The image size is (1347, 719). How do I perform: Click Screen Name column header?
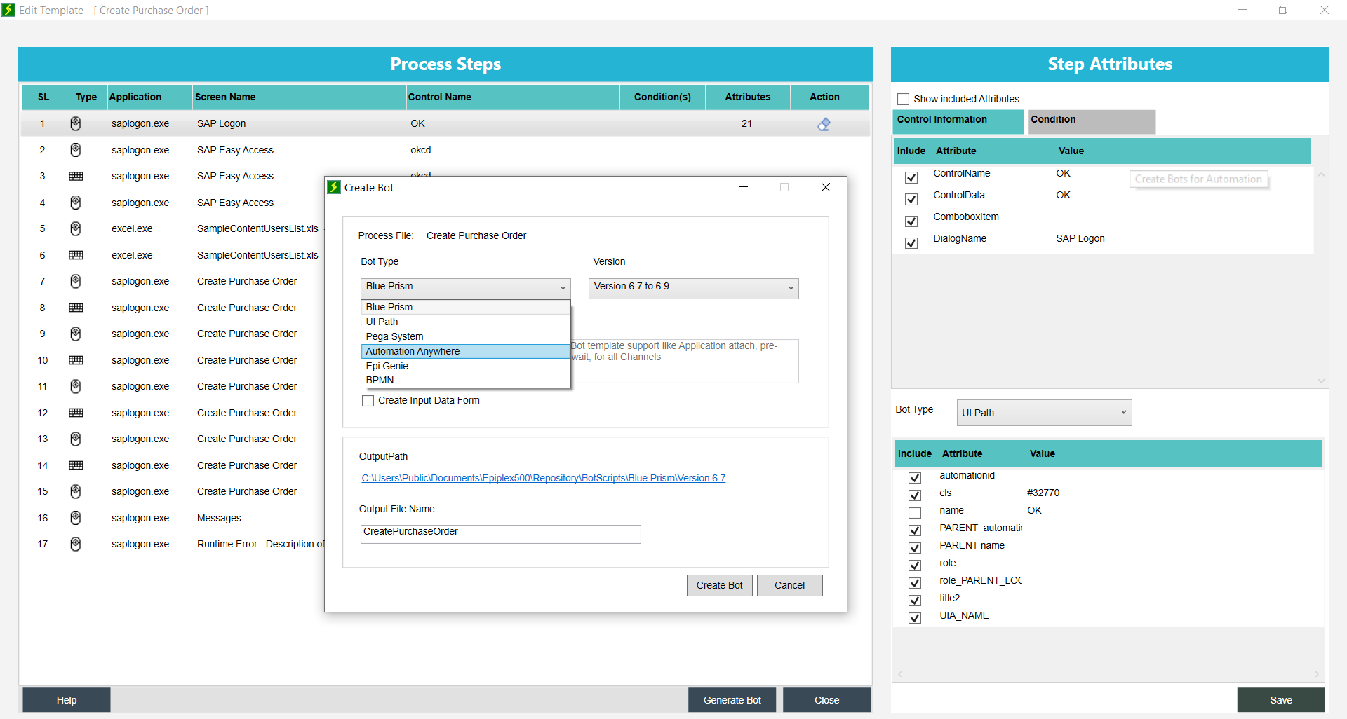click(300, 97)
